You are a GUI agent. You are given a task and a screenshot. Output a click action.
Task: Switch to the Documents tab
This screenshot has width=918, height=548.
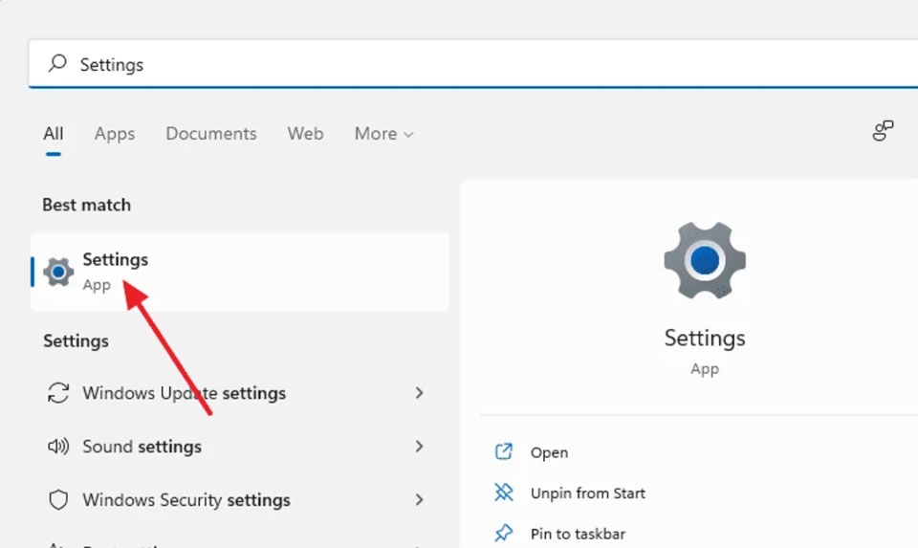pyautogui.click(x=211, y=134)
